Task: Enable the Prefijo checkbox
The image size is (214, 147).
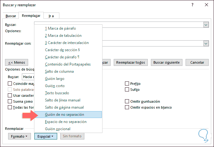Action: pos(127,84)
